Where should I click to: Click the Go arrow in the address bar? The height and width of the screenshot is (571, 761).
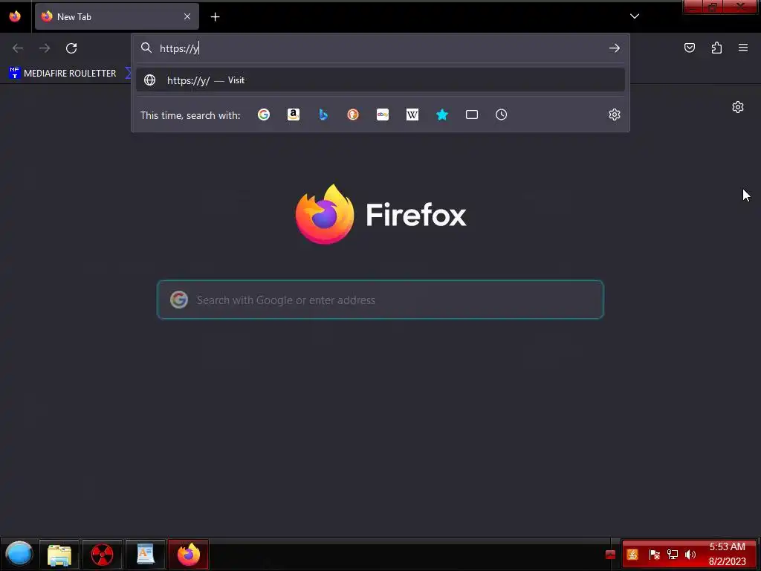615,48
